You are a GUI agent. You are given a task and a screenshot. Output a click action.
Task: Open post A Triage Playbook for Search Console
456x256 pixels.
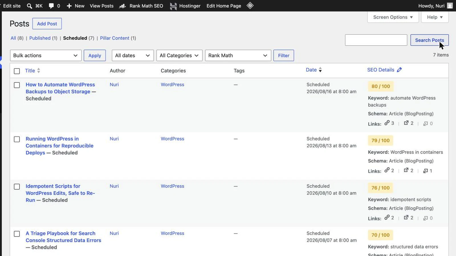63,237
